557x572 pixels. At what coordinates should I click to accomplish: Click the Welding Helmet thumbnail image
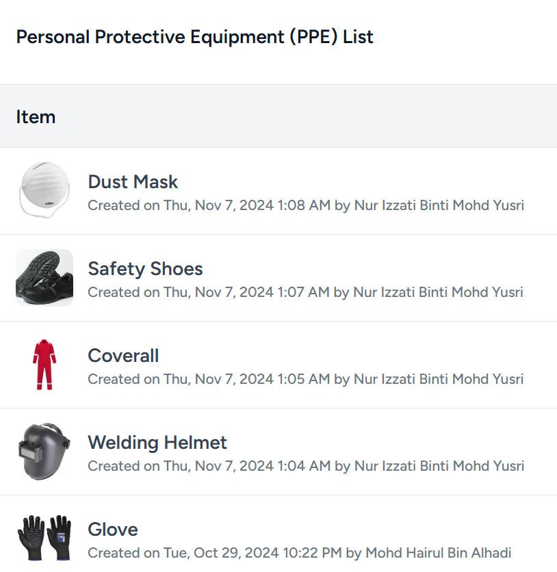(44, 452)
